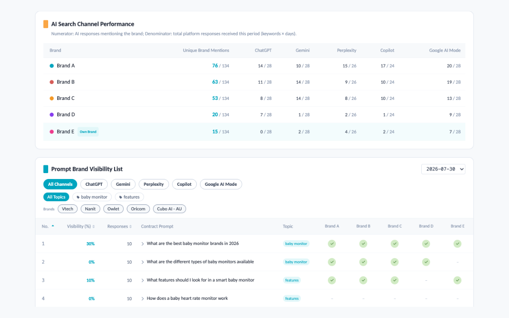Click the Google AI Mode column header

click(445, 50)
